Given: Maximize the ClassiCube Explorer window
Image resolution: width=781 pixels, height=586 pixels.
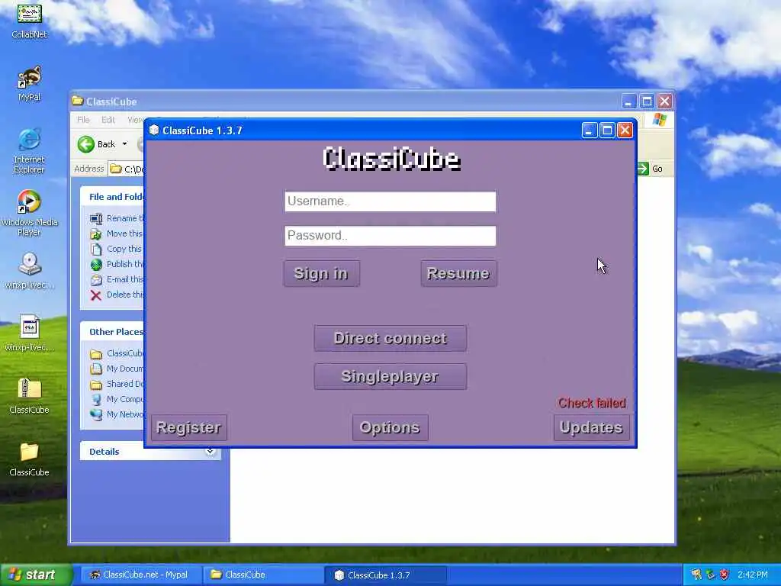Looking at the screenshot, I should pos(647,101).
